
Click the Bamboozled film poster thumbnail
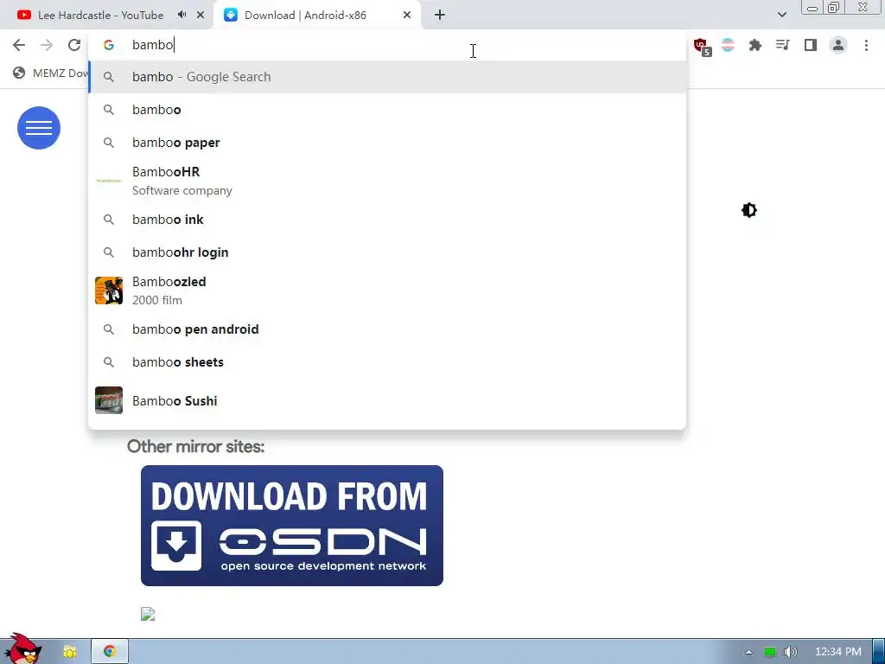click(109, 290)
